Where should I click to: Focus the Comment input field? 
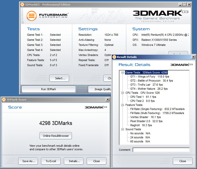161,150
